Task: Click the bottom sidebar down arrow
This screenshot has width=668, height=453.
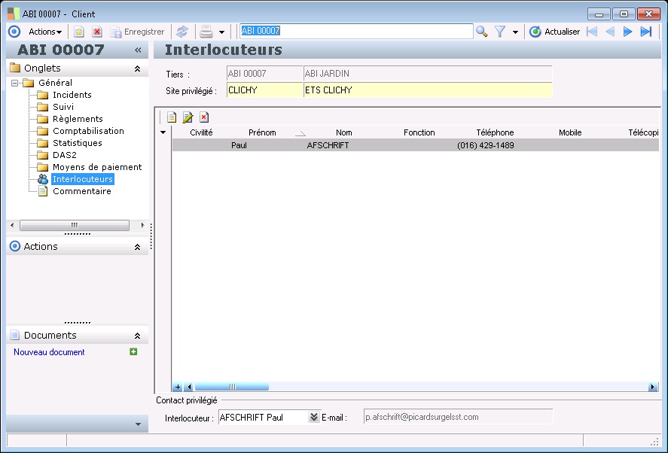Action: (x=138, y=424)
